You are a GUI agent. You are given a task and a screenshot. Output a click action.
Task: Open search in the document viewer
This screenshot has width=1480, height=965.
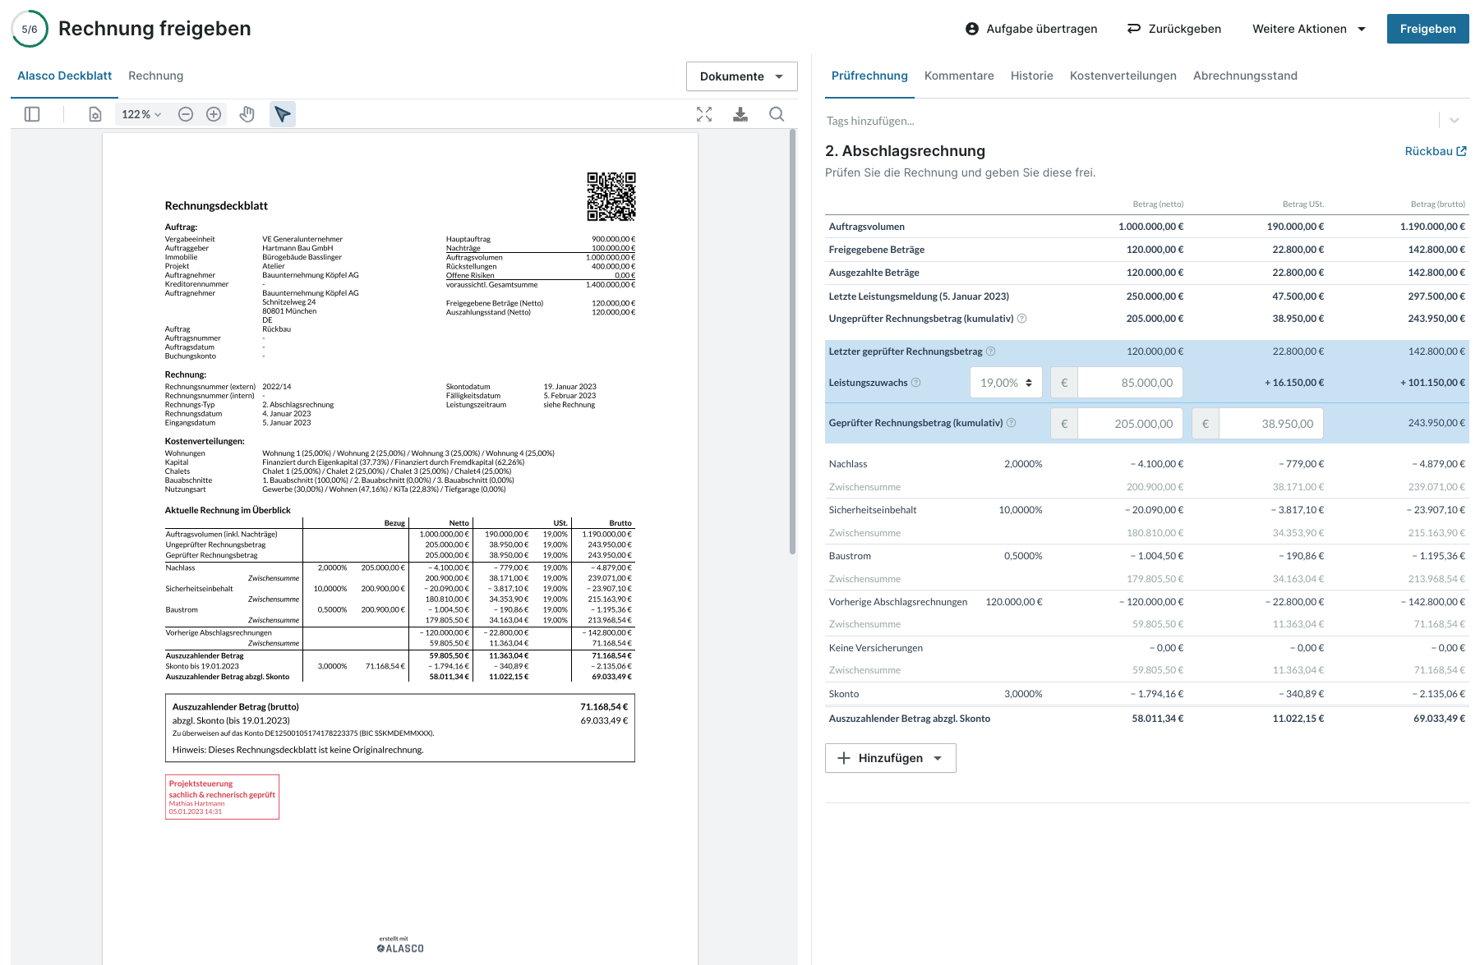777,114
